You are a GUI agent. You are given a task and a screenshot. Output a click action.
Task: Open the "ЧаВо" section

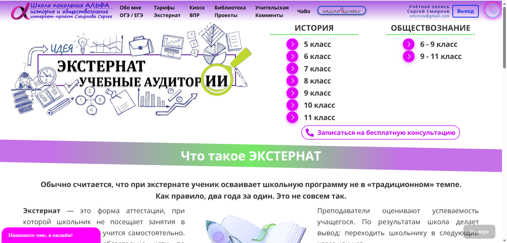303,11
